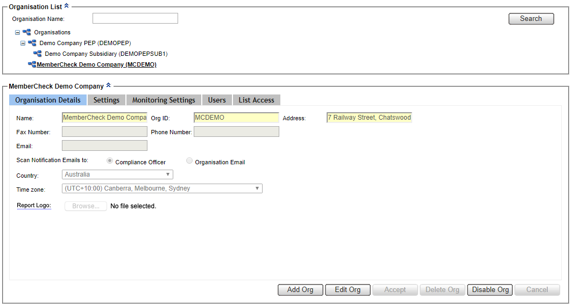Click the Organisations root tree icon

[x=26, y=32]
